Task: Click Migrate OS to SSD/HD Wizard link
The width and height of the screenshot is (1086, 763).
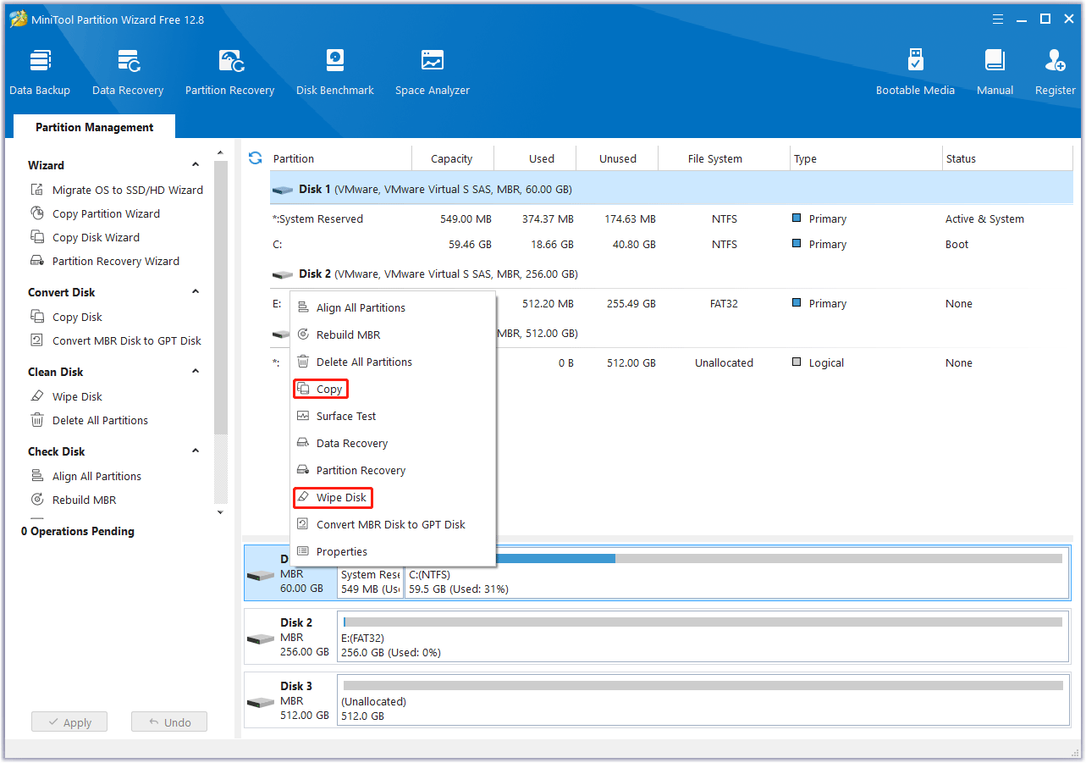Action: pyautogui.click(x=127, y=191)
